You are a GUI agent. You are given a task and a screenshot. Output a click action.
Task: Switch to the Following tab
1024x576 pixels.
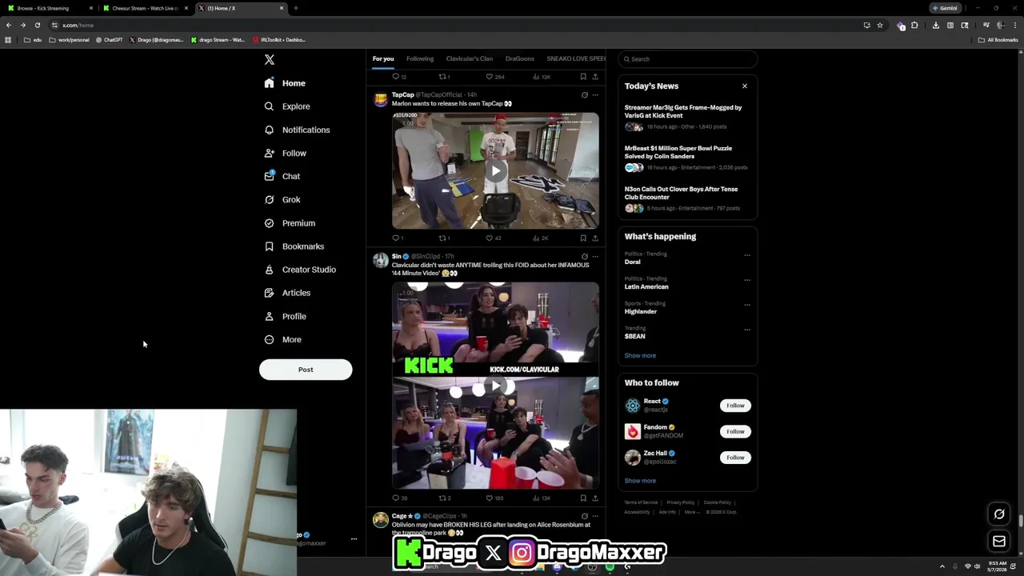tap(420, 58)
